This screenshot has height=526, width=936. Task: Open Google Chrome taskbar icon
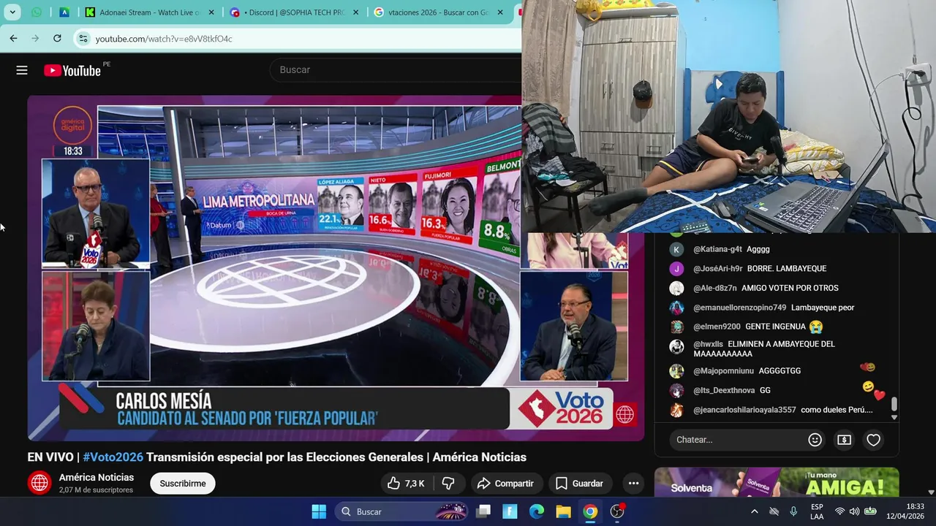590,511
